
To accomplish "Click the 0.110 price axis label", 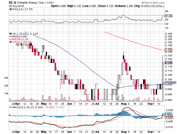I will (169, 71).
